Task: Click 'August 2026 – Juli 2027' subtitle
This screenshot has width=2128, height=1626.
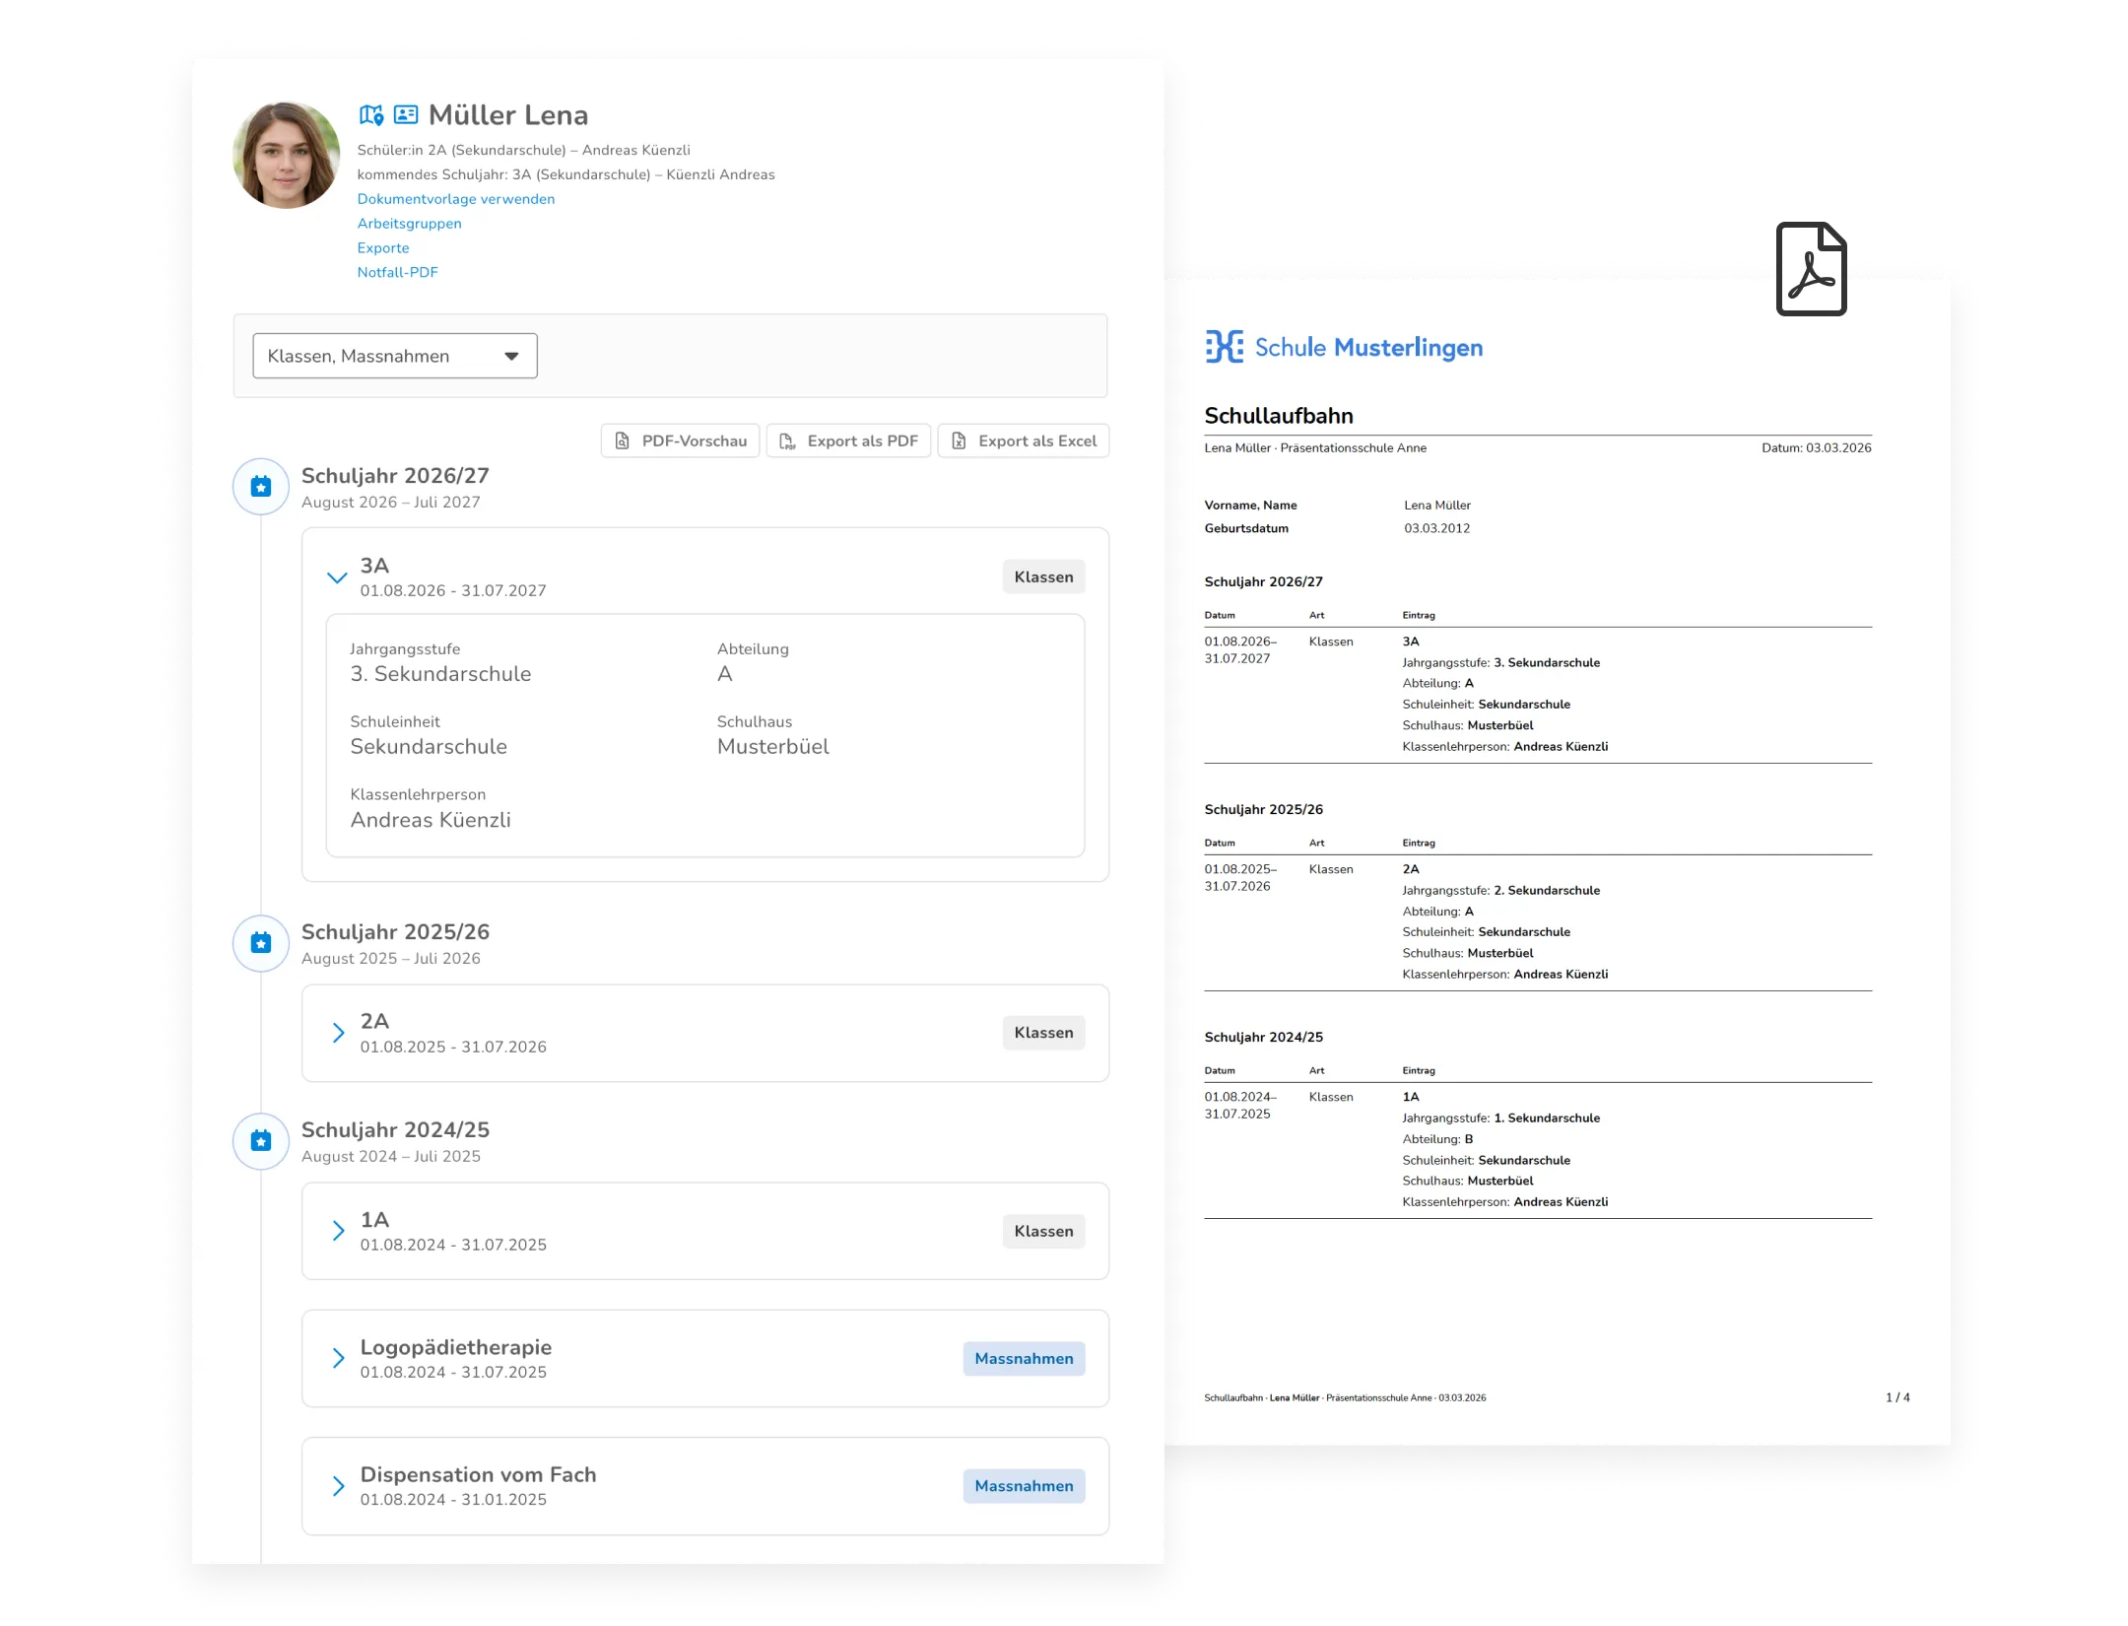Action: tap(391, 503)
